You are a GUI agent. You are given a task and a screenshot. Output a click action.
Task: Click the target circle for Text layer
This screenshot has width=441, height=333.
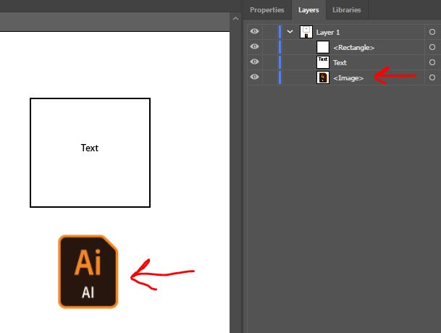(x=432, y=62)
